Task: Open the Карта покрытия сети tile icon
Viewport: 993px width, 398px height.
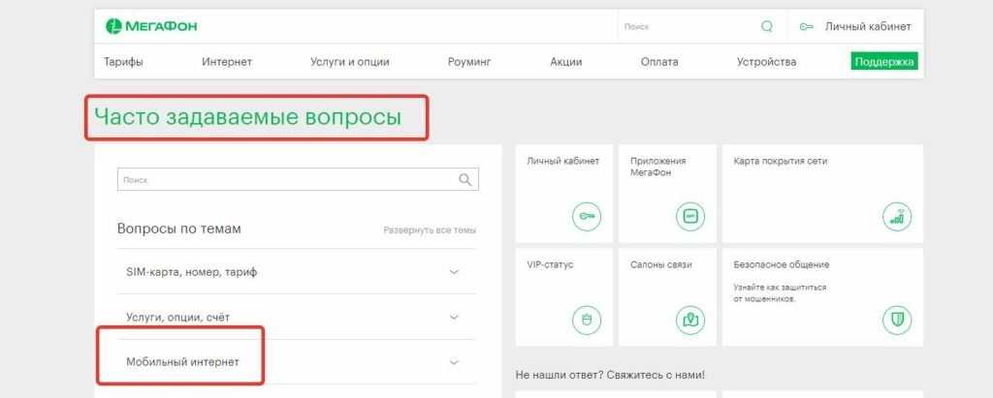Action: tap(896, 216)
